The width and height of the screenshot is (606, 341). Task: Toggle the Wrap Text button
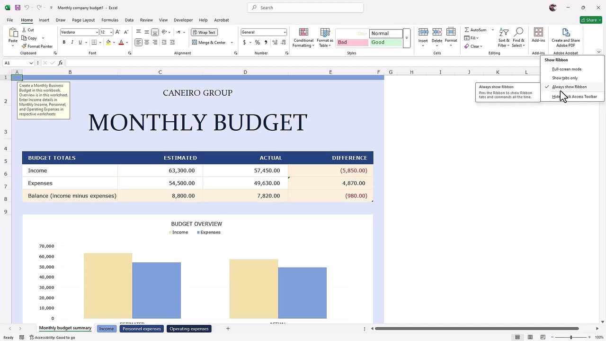click(204, 32)
